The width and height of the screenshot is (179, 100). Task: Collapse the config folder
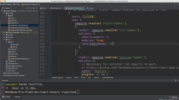(4, 13)
